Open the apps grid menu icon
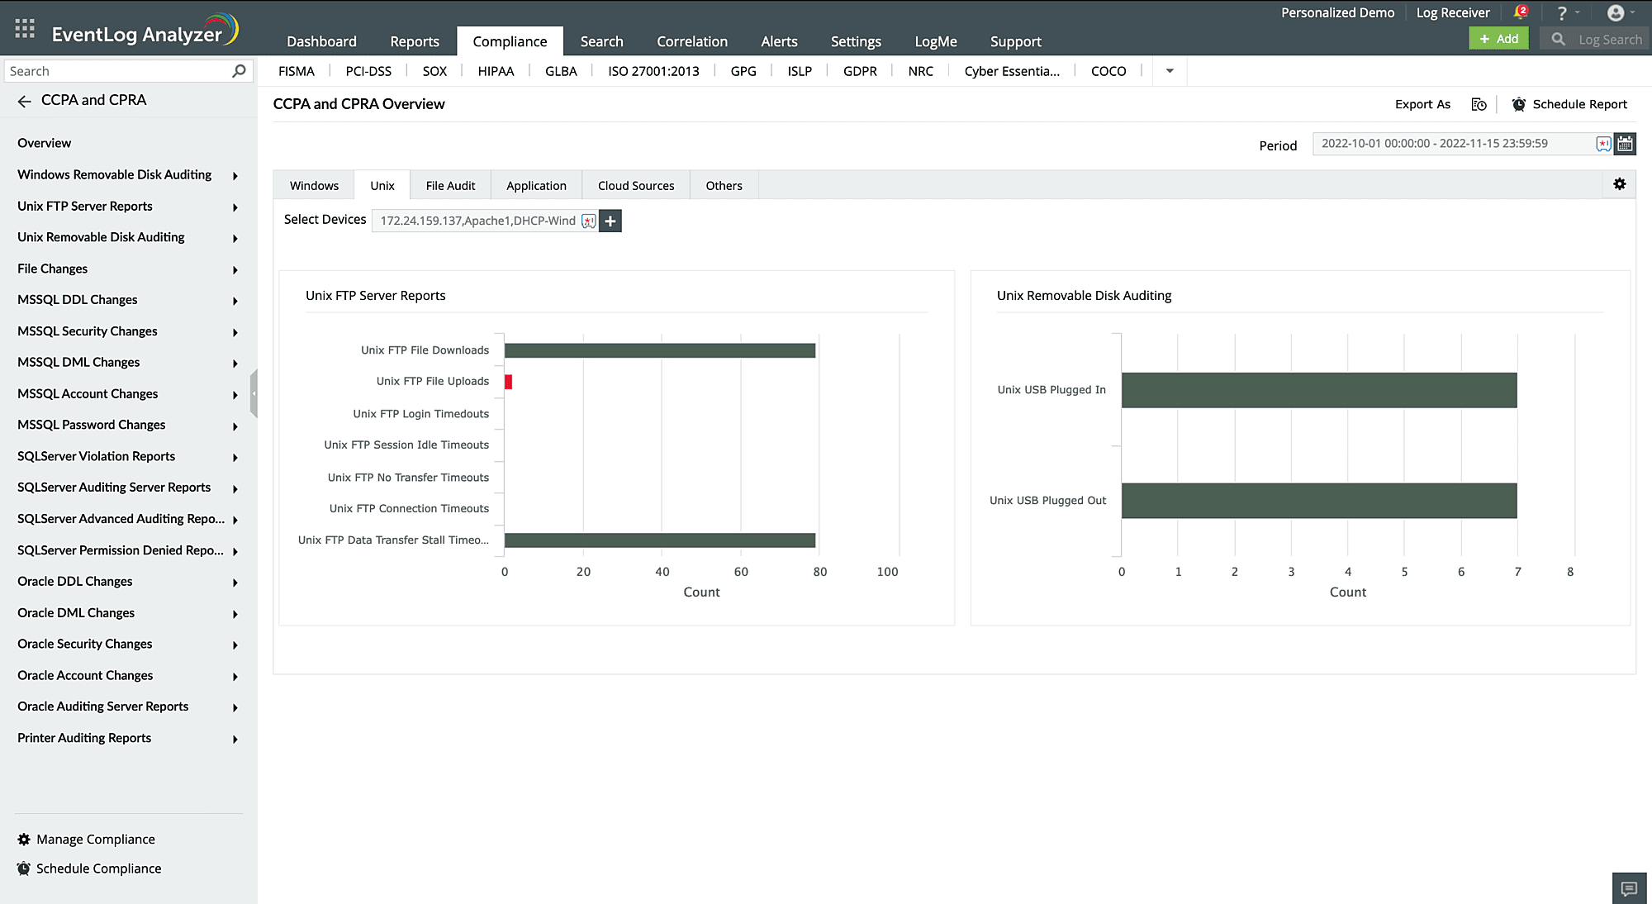The width and height of the screenshot is (1652, 904). pyautogui.click(x=25, y=29)
